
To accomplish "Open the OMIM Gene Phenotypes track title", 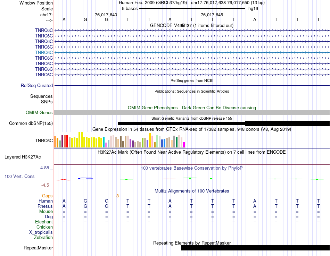I will (192, 108).
